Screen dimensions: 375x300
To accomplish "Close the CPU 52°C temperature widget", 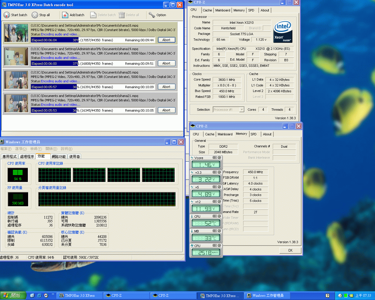I will [x=219, y=216].
